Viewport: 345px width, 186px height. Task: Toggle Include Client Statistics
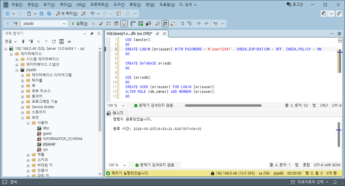click(149, 24)
